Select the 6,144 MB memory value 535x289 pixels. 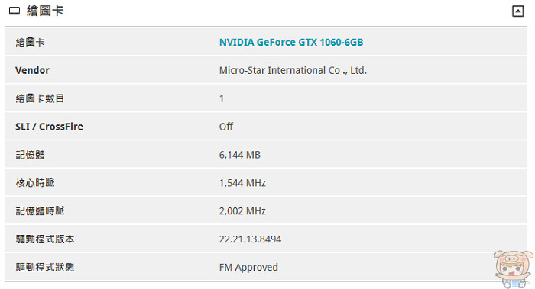coord(239,155)
